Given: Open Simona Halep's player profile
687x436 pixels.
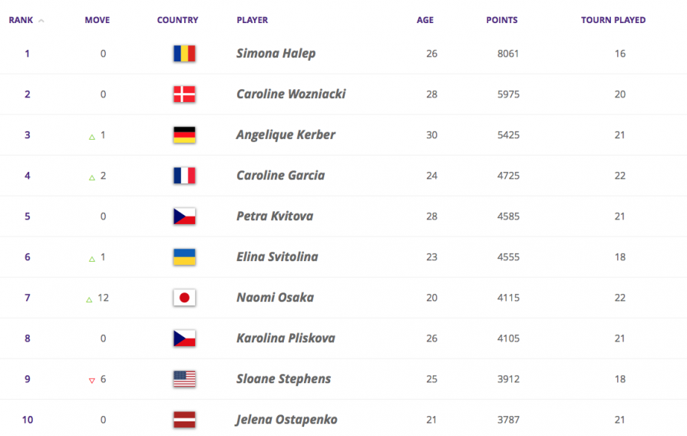Looking at the screenshot, I should pos(276,54).
